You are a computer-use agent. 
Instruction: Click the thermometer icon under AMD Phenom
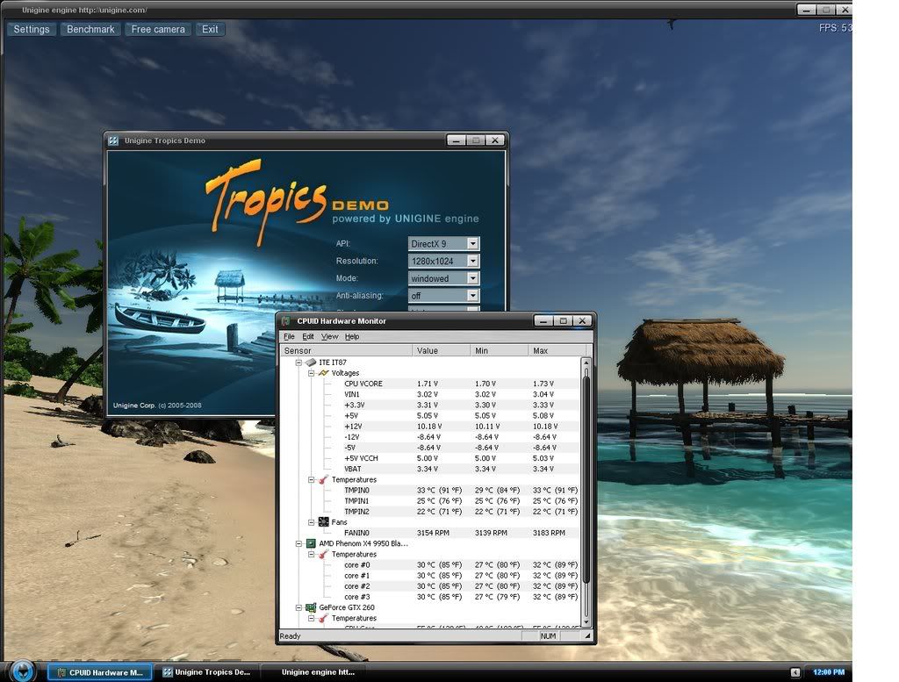tap(323, 554)
